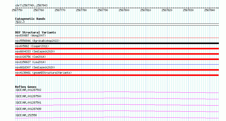Image resolution: width=226 pixels, height=121 pixels.
Task: Click the thin red nsv830887 variant line
Action: 117,38
